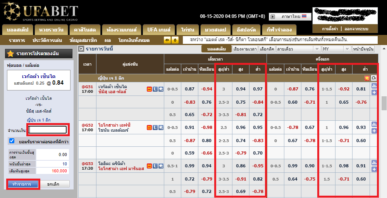Click the UFABET logo
Image resolution: width=387 pixels, height=198 pixels.
point(41,12)
